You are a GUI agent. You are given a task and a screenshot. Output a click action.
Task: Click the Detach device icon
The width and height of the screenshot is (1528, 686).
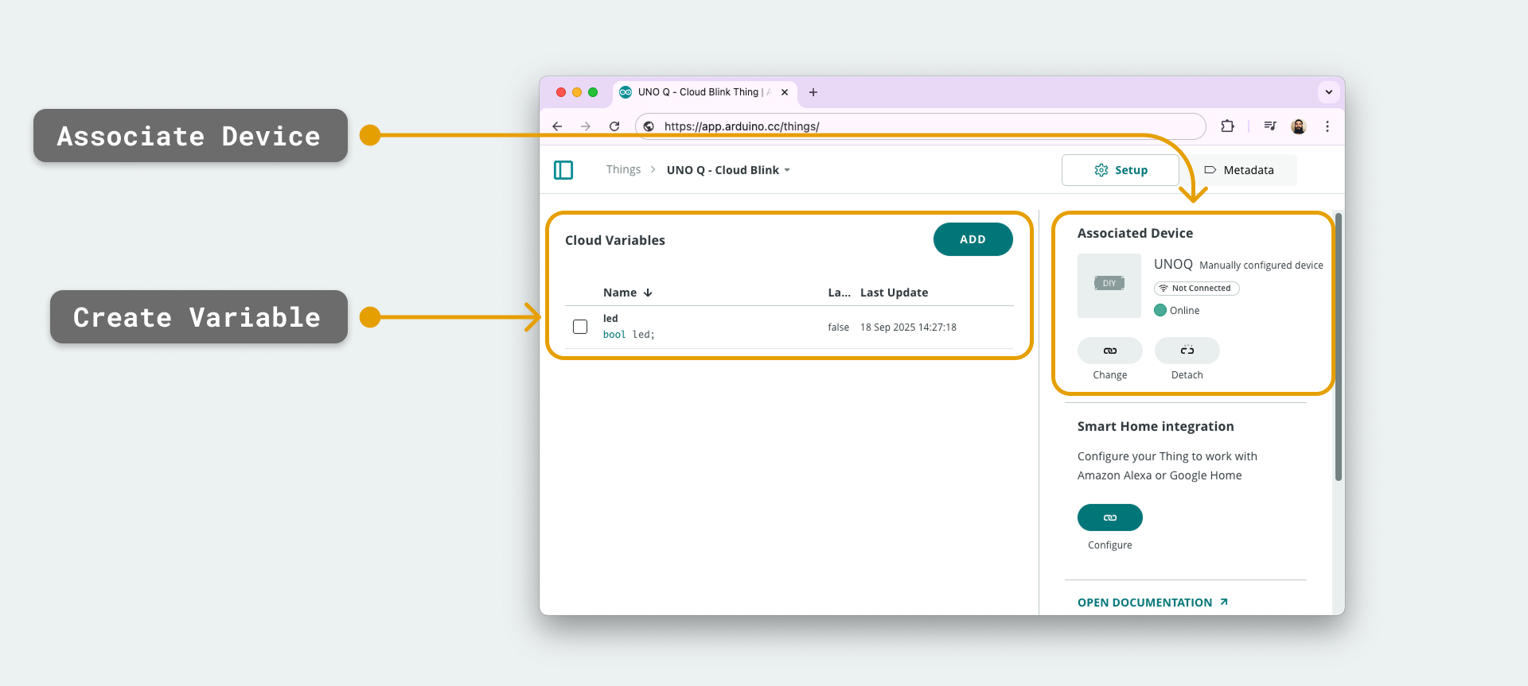click(x=1187, y=351)
